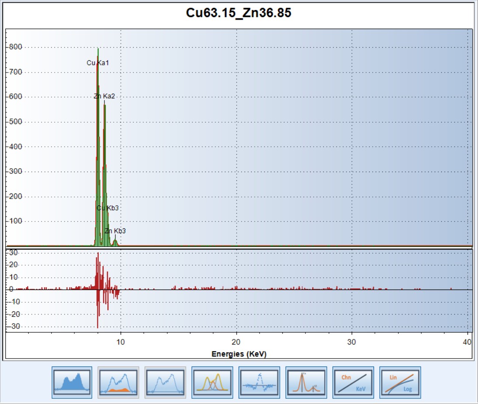Select the chart title Cu63.15_Zn36.85

239,13
